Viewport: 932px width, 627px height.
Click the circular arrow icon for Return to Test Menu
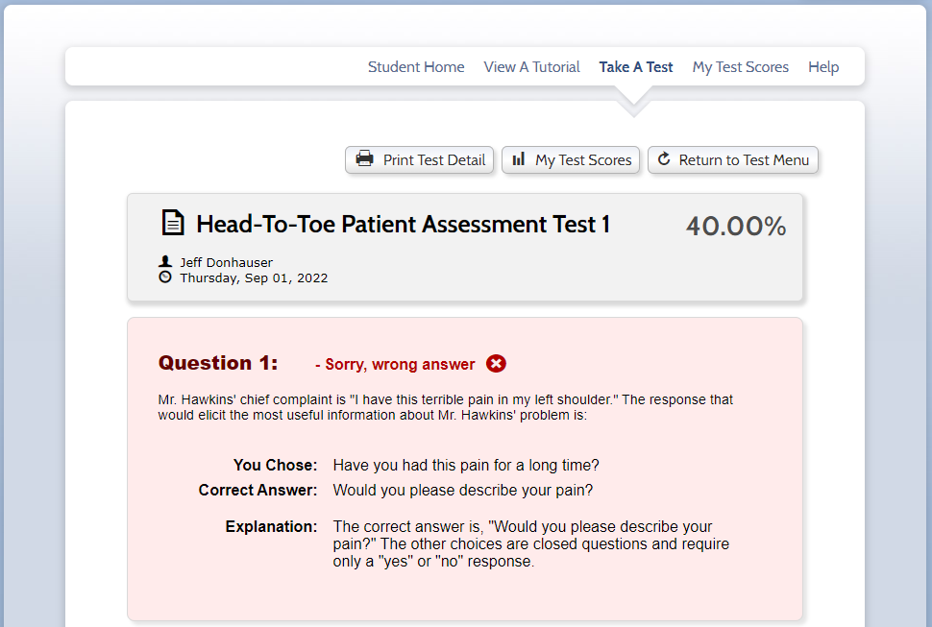[x=664, y=159]
